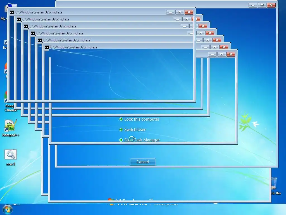
Task: Select the Notepad++ desktop shortcut icon
Action: [x=11, y=126]
